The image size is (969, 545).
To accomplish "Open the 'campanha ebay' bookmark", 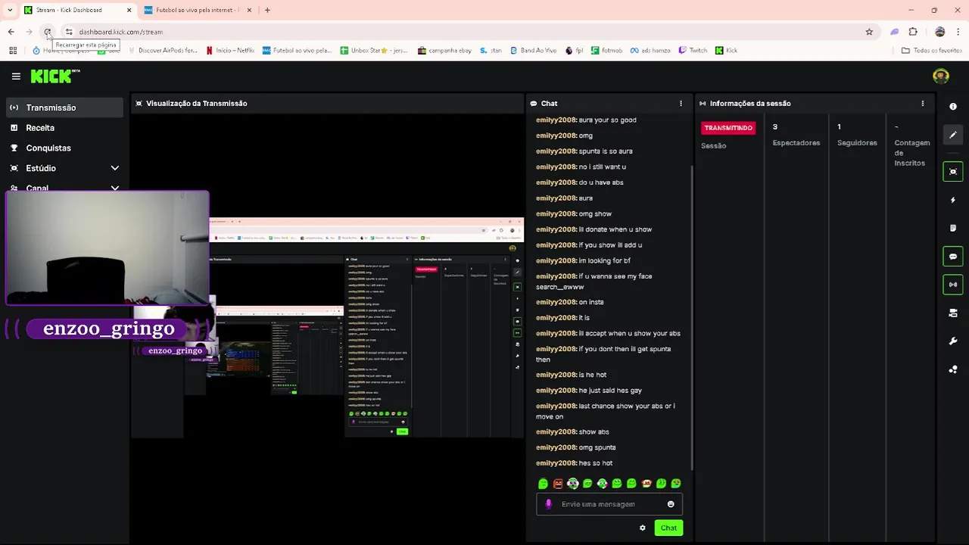I will [444, 51].
